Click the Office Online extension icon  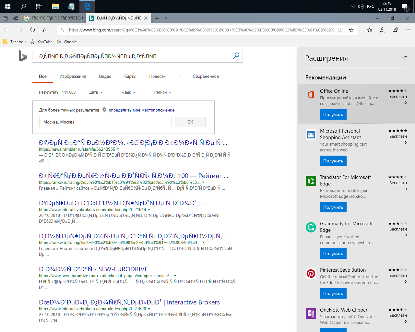pyautogui.click(x=311, y=94)
